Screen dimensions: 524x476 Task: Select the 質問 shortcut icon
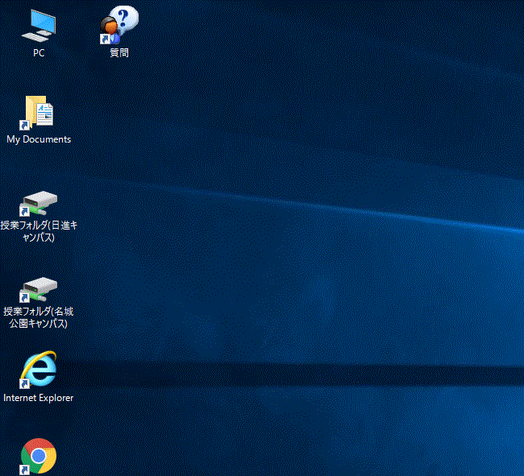[119, 25]
